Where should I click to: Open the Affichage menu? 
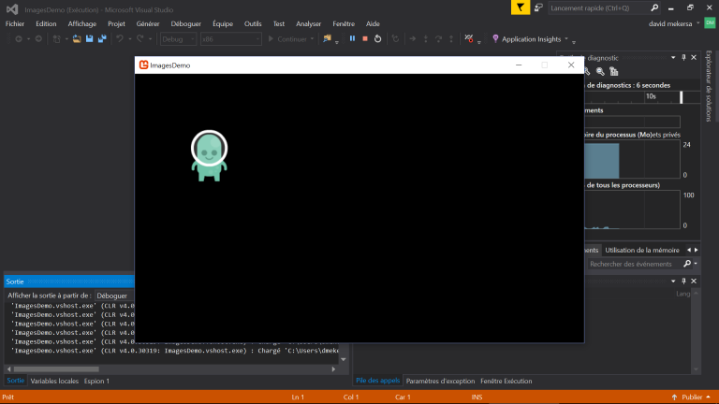(x=82, y=23)
